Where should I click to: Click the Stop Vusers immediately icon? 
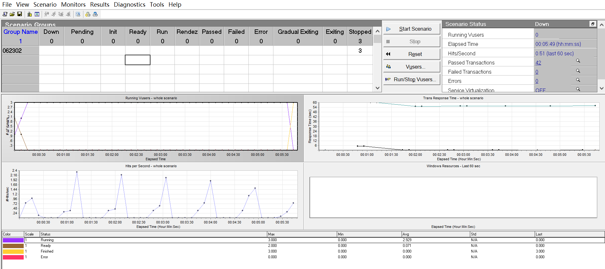pyautogui.click(x=68, y=14)
